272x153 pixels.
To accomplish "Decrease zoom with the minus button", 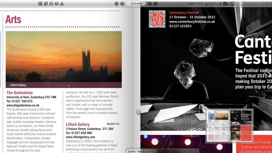I will coord(197,3).
